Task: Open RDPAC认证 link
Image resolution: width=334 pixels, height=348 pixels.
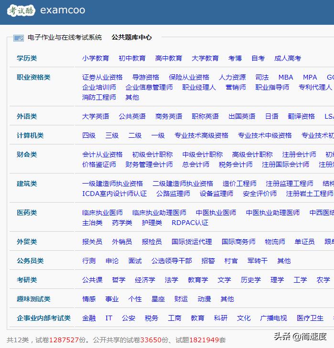Action: click(190, 223)
